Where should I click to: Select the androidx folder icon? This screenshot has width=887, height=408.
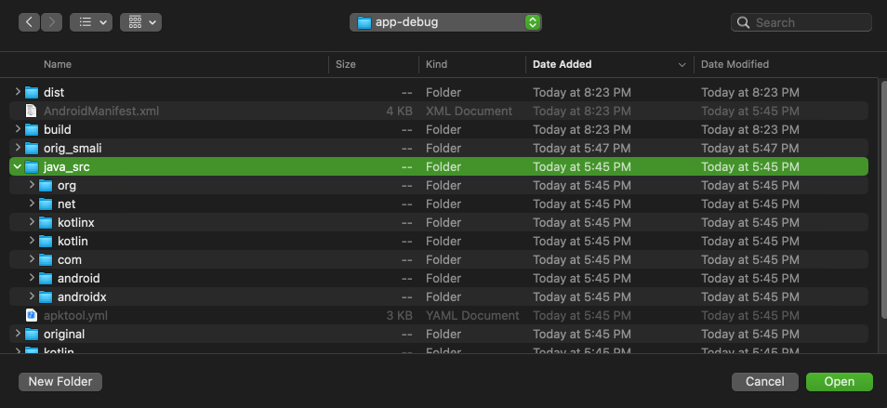tap(46, 296)
